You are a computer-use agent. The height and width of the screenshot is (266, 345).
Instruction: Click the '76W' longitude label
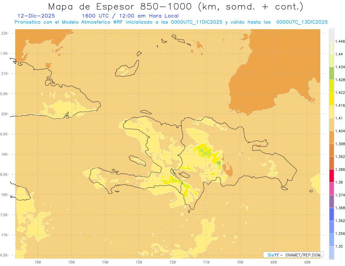tap(38, 262)
